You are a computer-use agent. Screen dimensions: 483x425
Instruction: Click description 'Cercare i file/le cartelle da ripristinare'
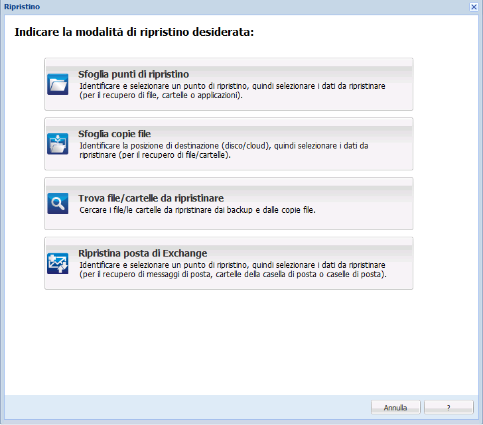pos(198,210)
